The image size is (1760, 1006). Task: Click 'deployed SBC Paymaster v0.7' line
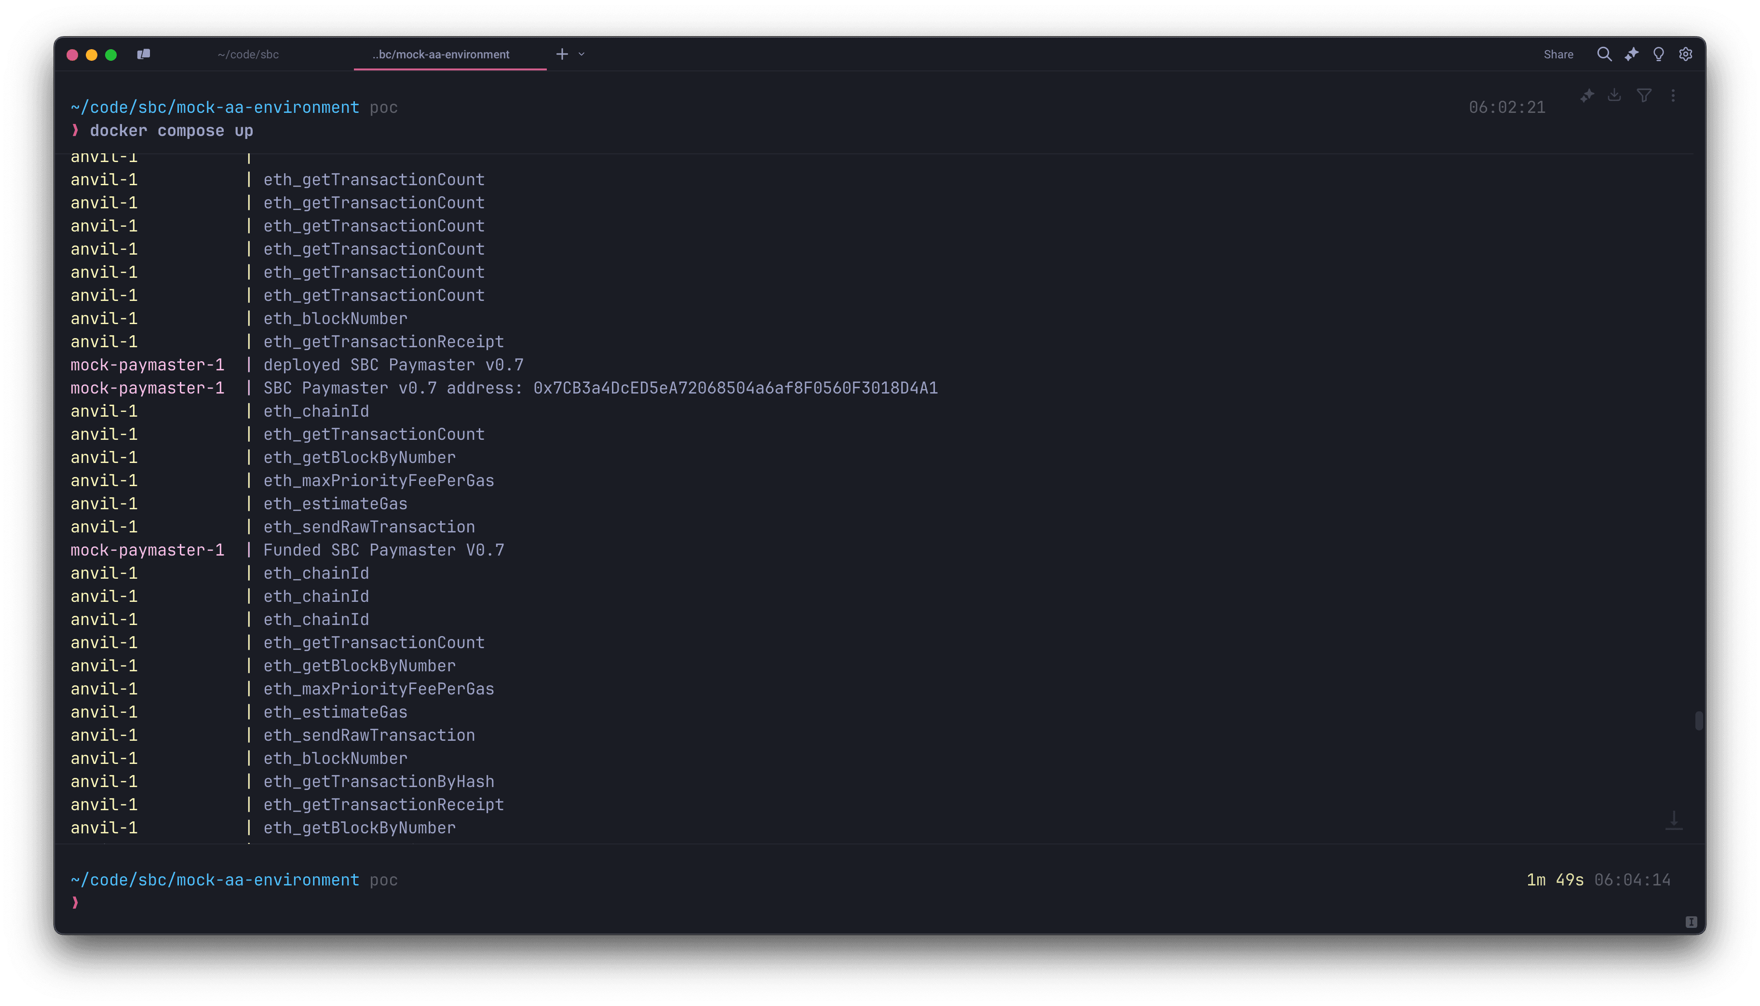coord(393,365)
